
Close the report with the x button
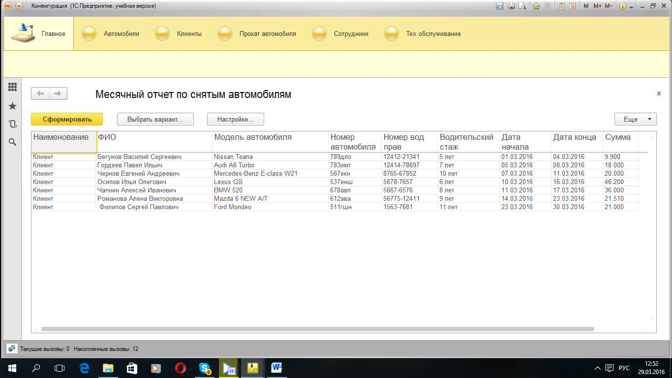659,94
